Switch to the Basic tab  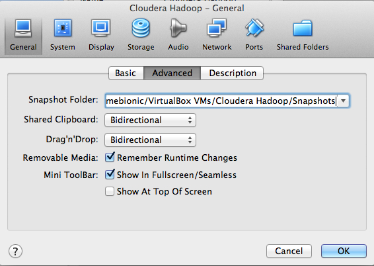[x=126, y=73]
